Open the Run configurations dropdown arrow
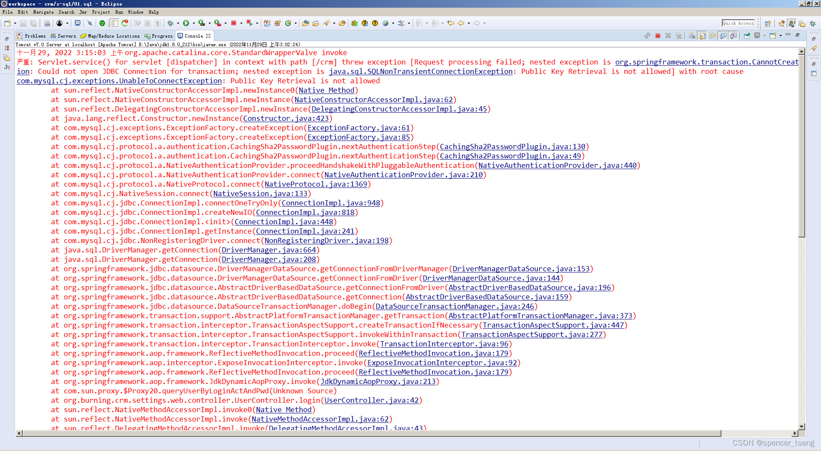Image resolution: width=821 pixels, height=451 pixels. pyautogui.click(x=193, y=23)
